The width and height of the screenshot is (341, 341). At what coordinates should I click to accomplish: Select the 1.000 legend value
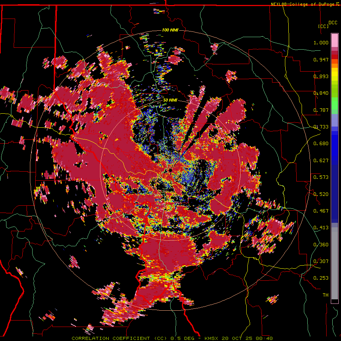pos(321,42)
